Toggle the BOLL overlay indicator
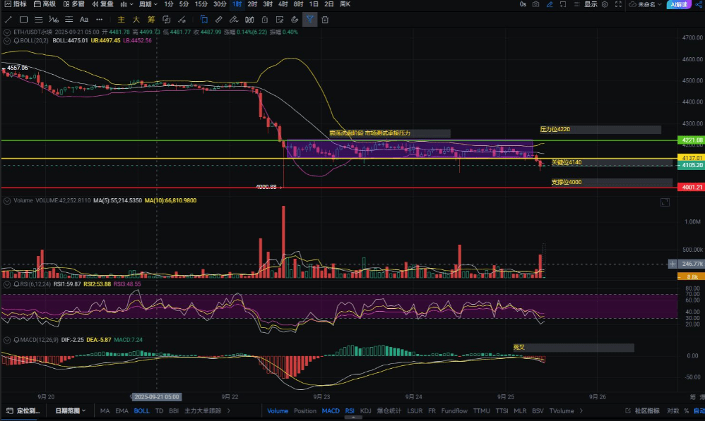705x421 pixels. point(141,410)
